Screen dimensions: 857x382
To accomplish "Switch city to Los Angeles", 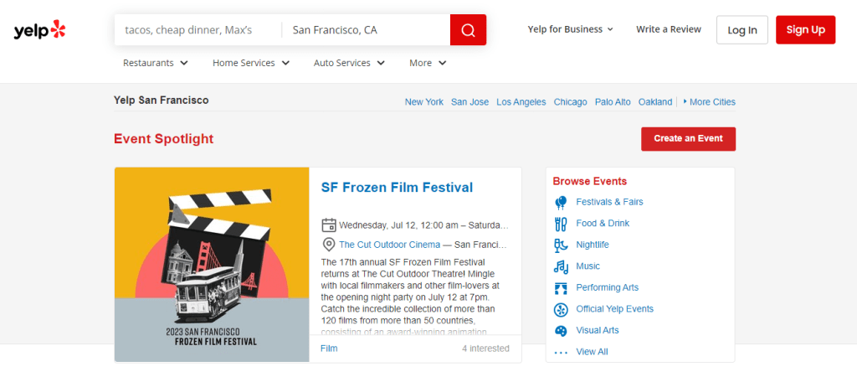I will click(x=521, y=102).
